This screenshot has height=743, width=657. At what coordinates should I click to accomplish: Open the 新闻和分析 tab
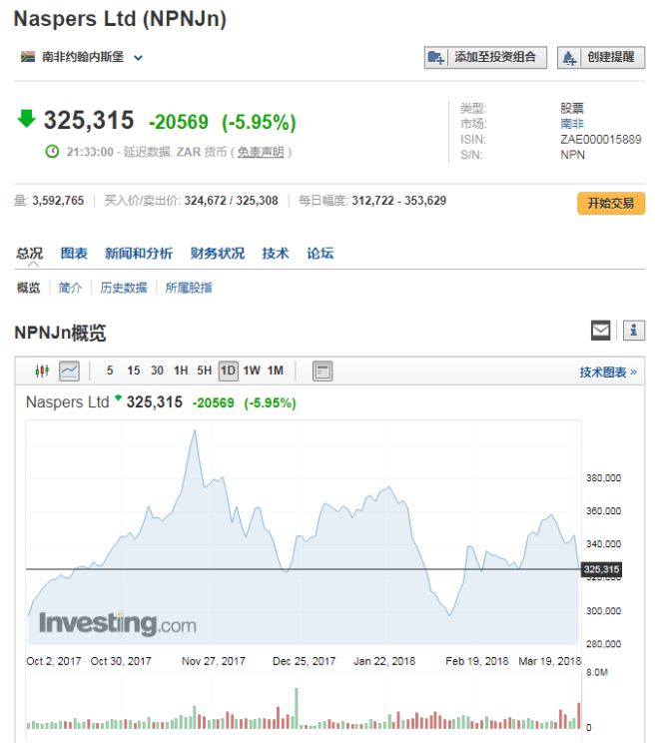point(139,253)
